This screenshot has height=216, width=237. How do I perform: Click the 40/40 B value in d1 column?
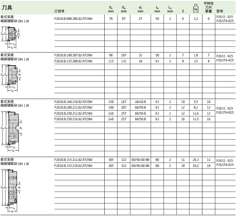(141, 102)
